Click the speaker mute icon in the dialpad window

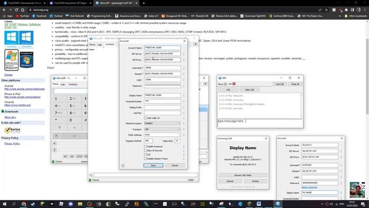54,143
